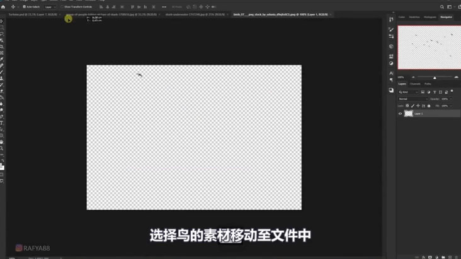
Task: Open the shark-underwater document tab
Action: coord(195,14)
